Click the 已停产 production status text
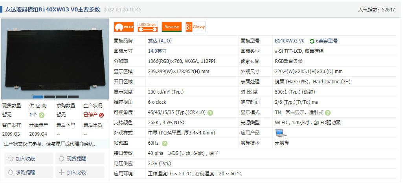Screen dimensions: 404x184 coord(91,115)
